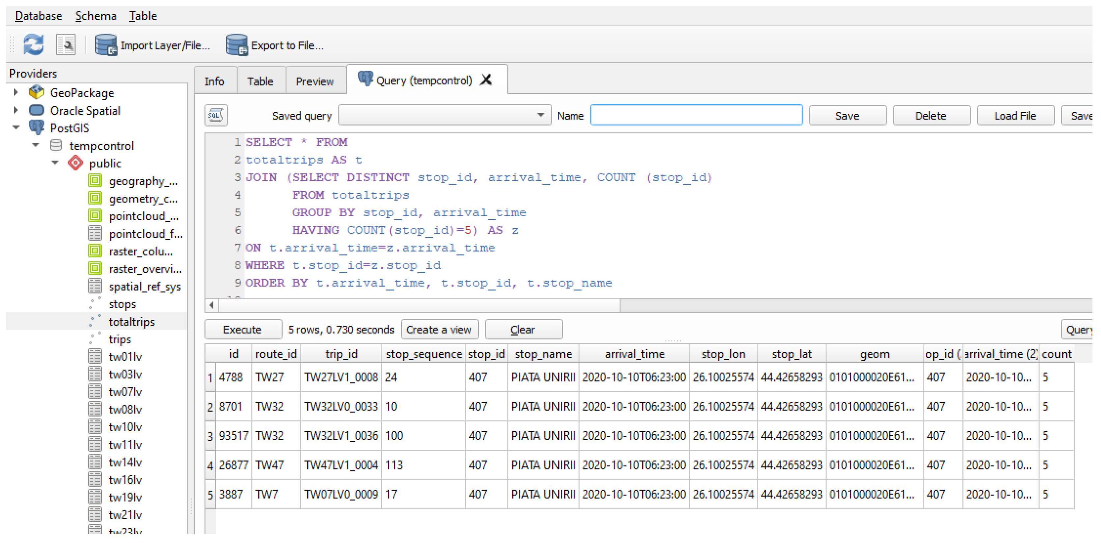This screenshot has height=543, width=1101.
Task: Collapse the PostGIS tree node
Action: tap(16, 128)
